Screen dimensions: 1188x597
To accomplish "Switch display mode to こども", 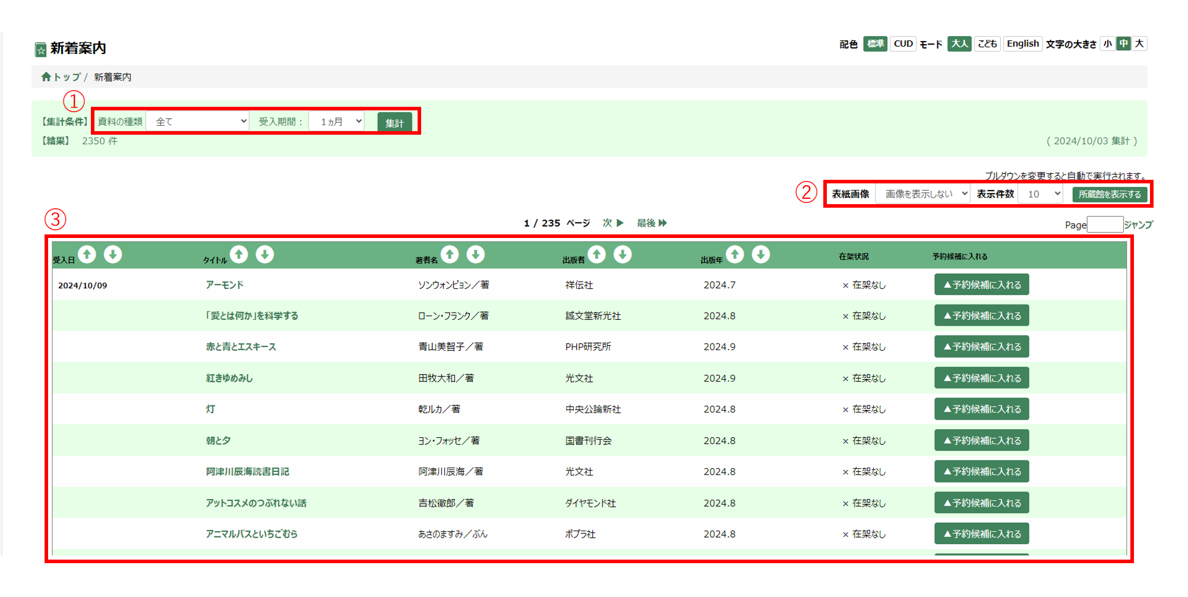I will (987, 43).
